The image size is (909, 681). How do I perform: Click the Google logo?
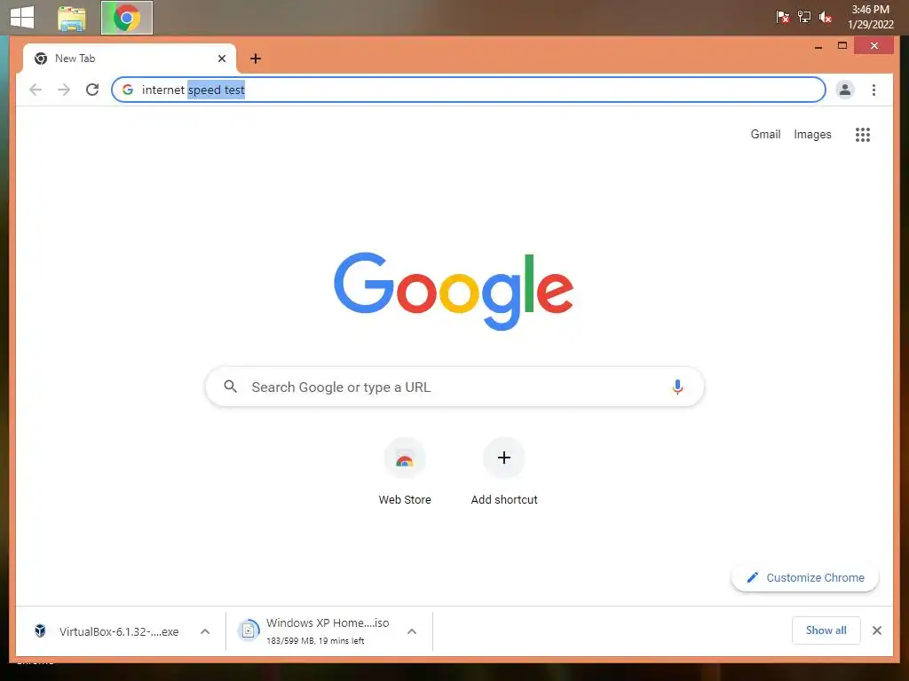tap(454, 291)
